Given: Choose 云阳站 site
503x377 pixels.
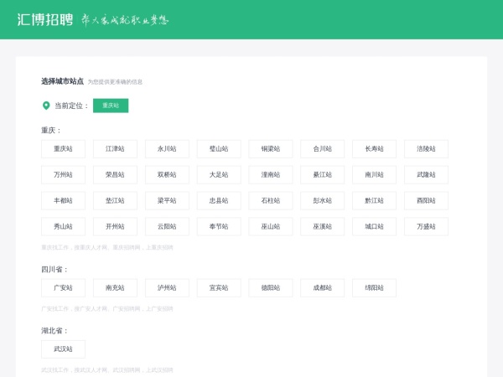Looking at the screenshot, I should coord(167,227).
